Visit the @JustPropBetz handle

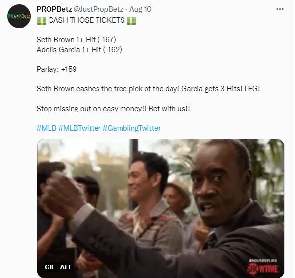(x=98, y=9)
